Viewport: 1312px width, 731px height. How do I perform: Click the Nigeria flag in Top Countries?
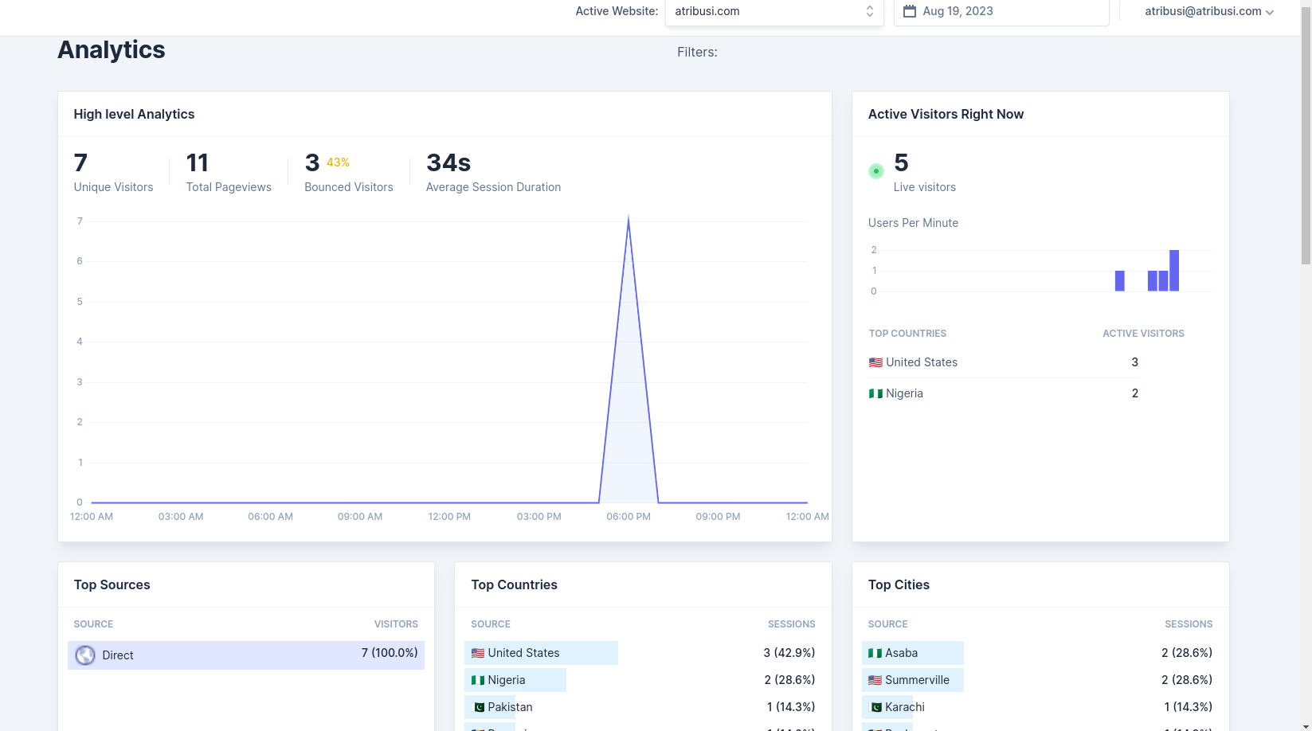(479, 679)
